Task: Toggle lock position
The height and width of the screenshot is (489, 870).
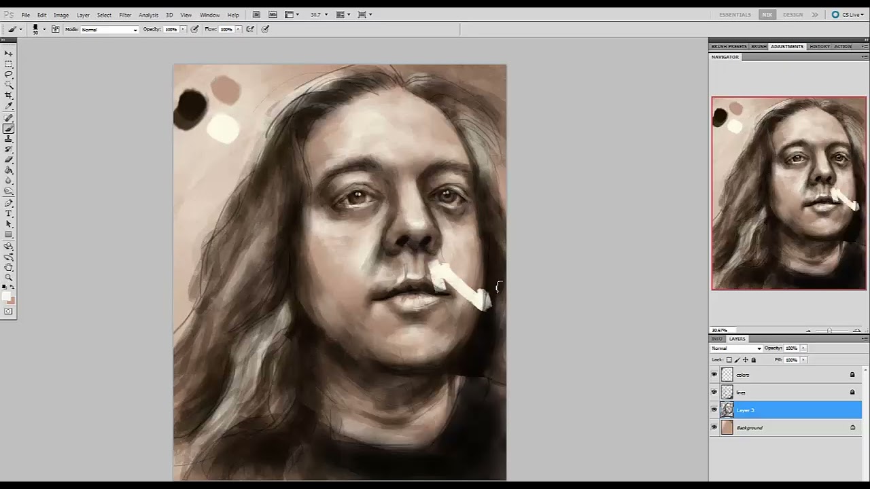Action: 746,360
